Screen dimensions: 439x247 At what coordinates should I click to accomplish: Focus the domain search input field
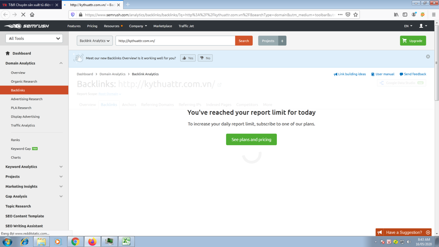pyautogui.click(x=175, y=41)
